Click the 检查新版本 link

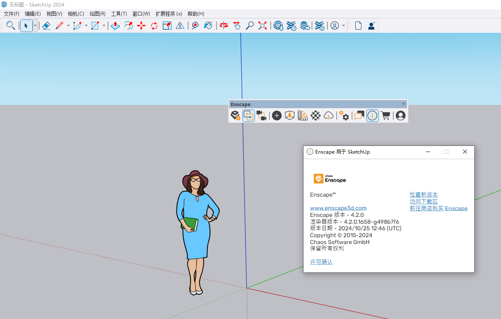[423, 195]
